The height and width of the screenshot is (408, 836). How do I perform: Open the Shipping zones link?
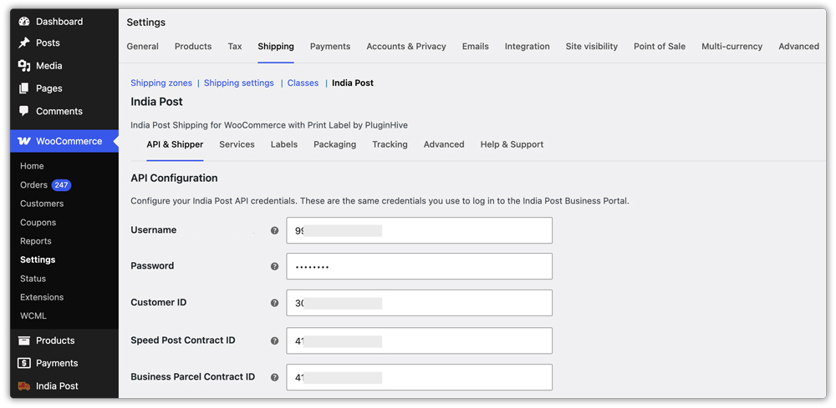click(161, 83)
